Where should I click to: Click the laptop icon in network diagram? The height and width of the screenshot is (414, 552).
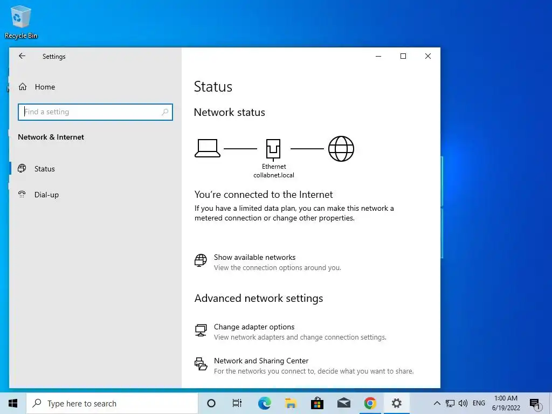pyautogui.click(x=208, y=148)
